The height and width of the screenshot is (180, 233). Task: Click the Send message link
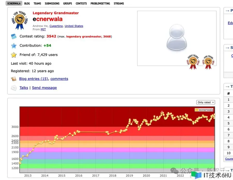(x=44, y=88)
